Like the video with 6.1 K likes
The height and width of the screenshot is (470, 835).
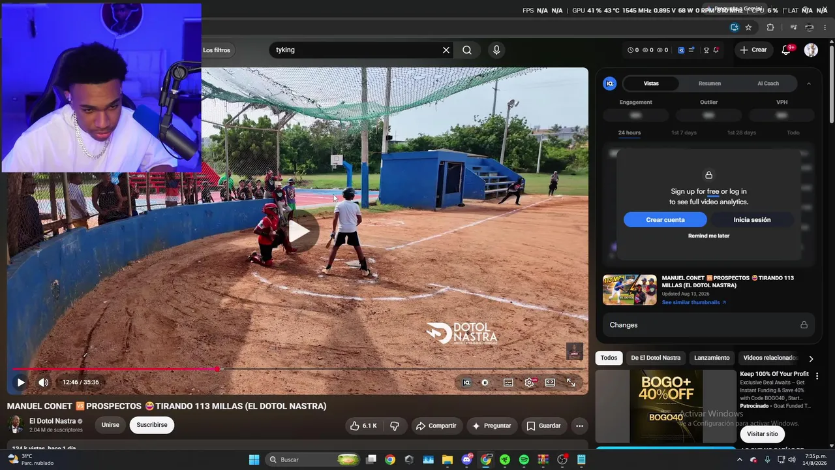tap(363, 426)
